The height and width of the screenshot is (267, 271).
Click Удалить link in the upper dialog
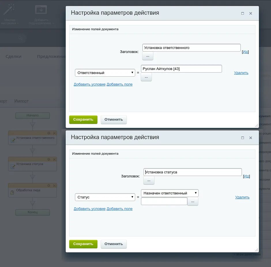point(241,73)
